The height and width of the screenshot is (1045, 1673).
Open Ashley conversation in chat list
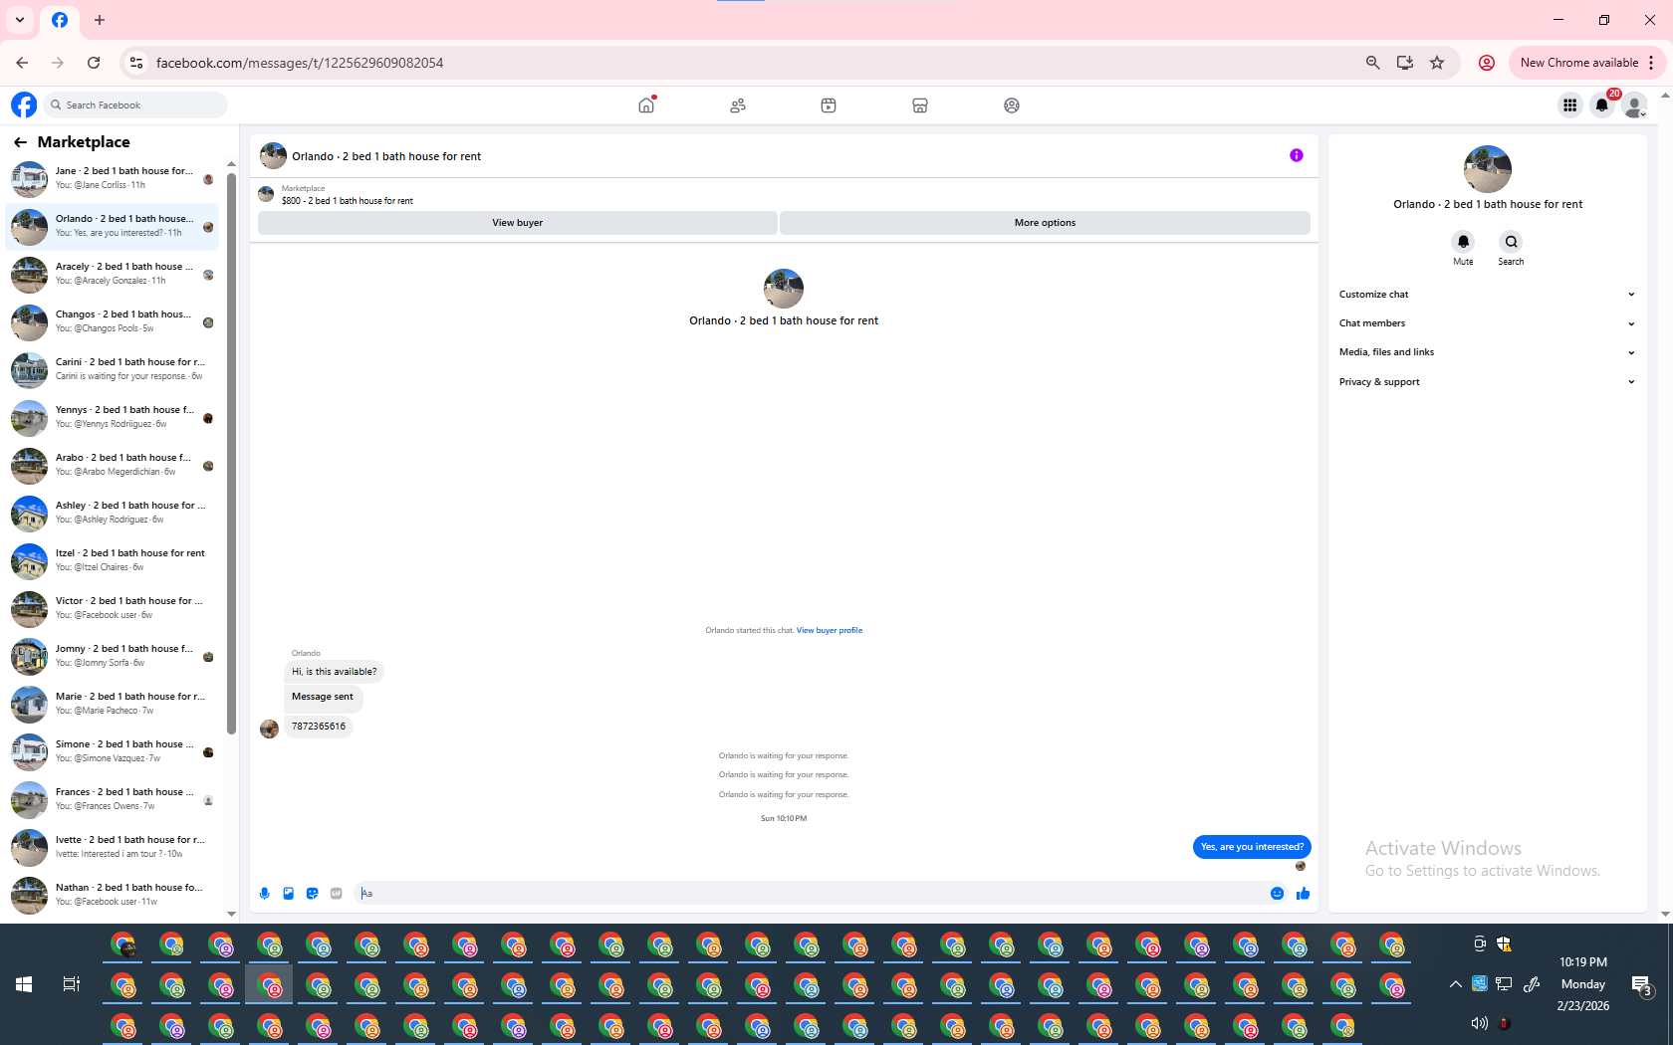[x=113, y=514]
